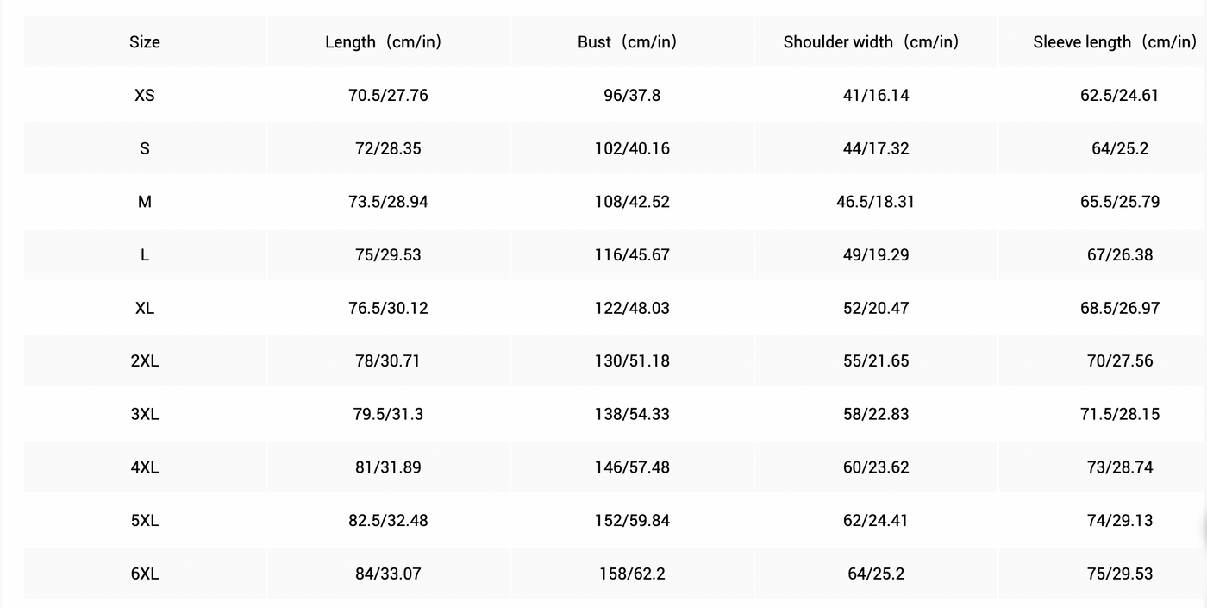Click the 96/37.8 bust cell
The width and height of the screenshot is (1207, 608).
click(x=632, y=95)
